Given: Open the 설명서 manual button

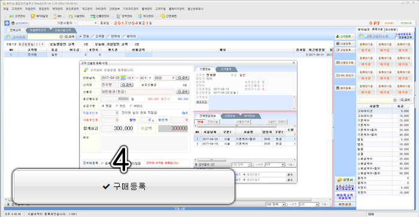Looking at the screenshot, I should (345, 180).
